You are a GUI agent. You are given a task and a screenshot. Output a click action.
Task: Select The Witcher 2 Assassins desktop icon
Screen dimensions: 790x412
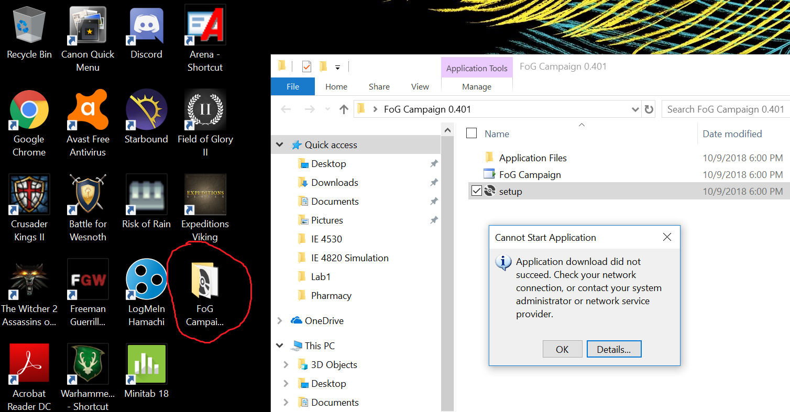coord(29,293)
